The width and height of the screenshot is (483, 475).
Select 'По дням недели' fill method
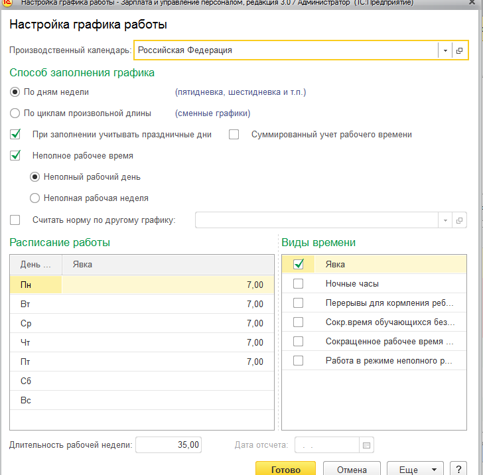pyautogui.click(x=15, y=92)
